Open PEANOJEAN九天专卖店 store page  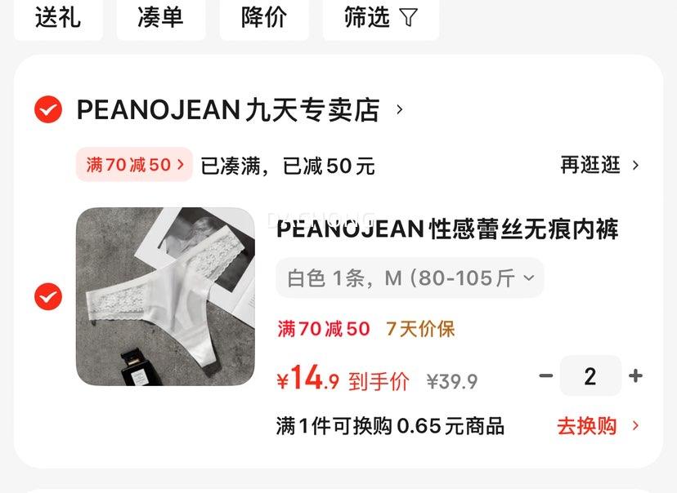tap(228, 110)
